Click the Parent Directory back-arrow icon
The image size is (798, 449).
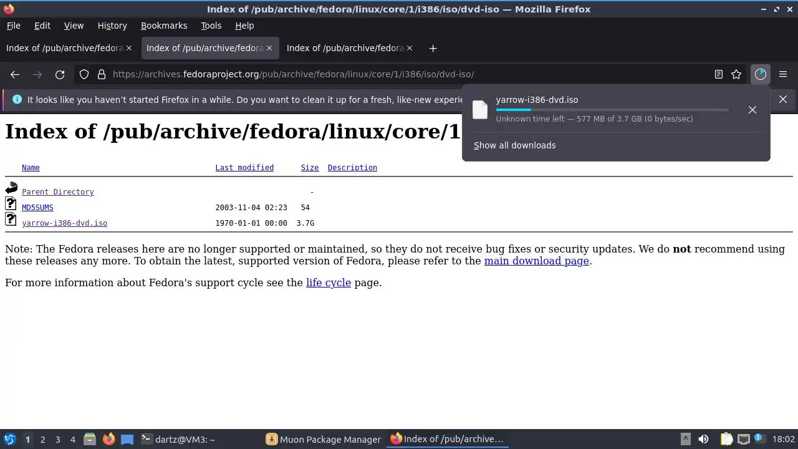11,187
